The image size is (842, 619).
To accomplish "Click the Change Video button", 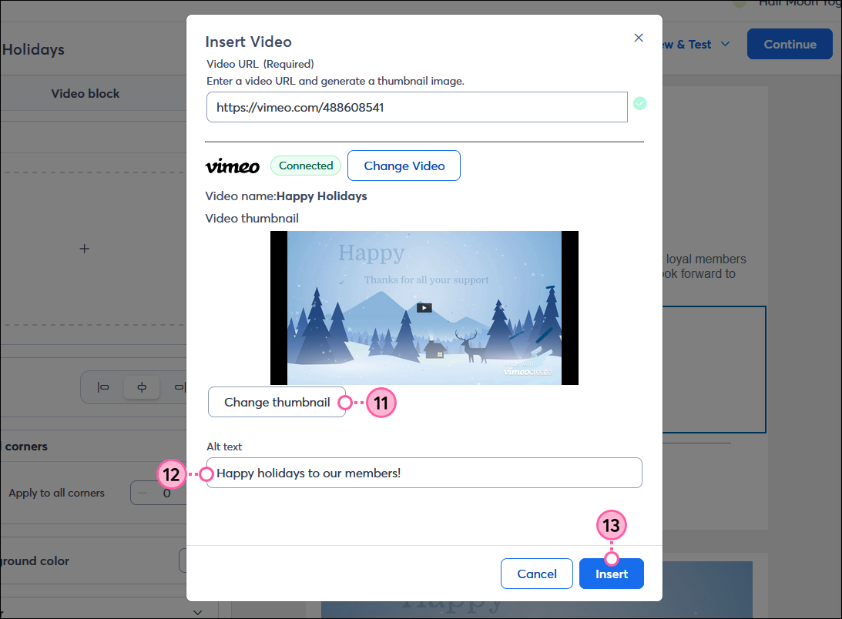I will click(404, 166).
